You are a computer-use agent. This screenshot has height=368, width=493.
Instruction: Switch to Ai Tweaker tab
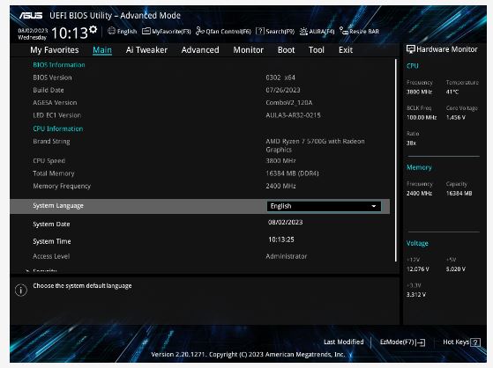(146, 50)
